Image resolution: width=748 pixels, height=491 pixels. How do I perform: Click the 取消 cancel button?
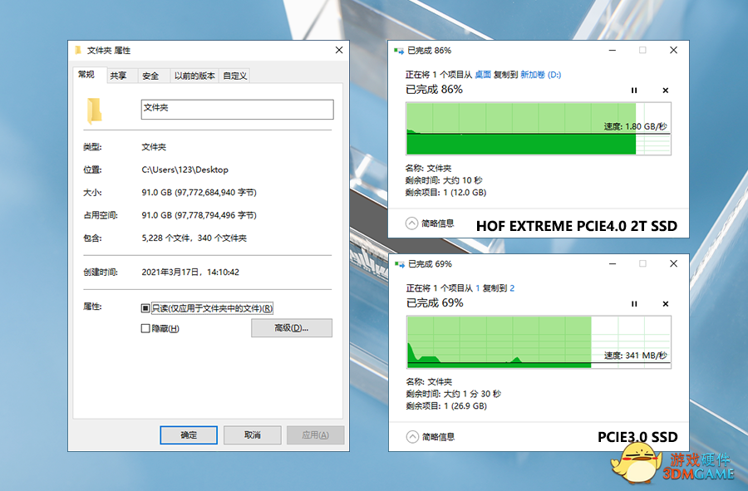(253, 435)
